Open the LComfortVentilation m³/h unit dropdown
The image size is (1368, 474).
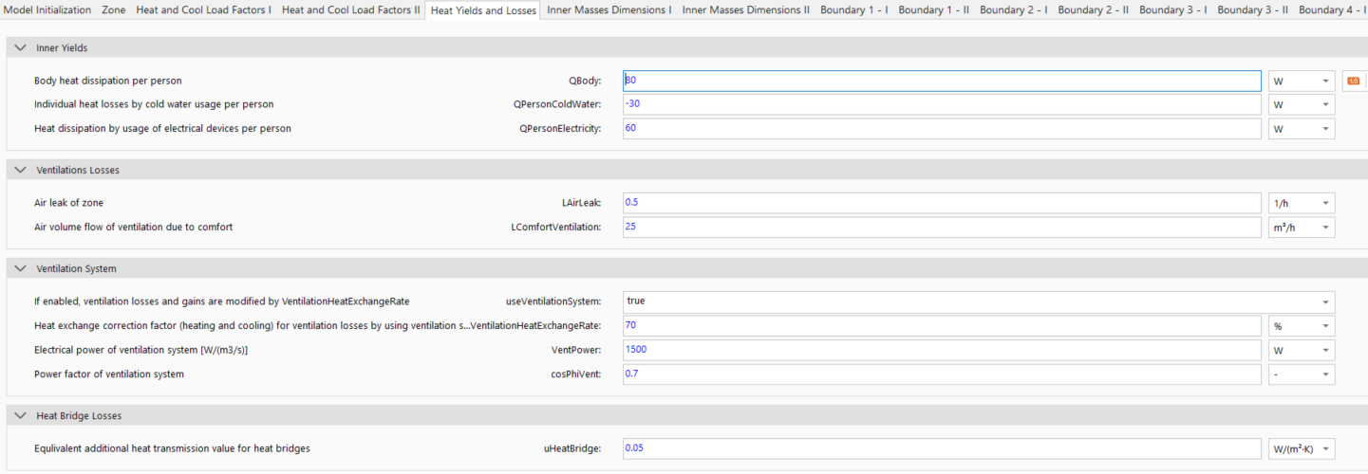1302,228
